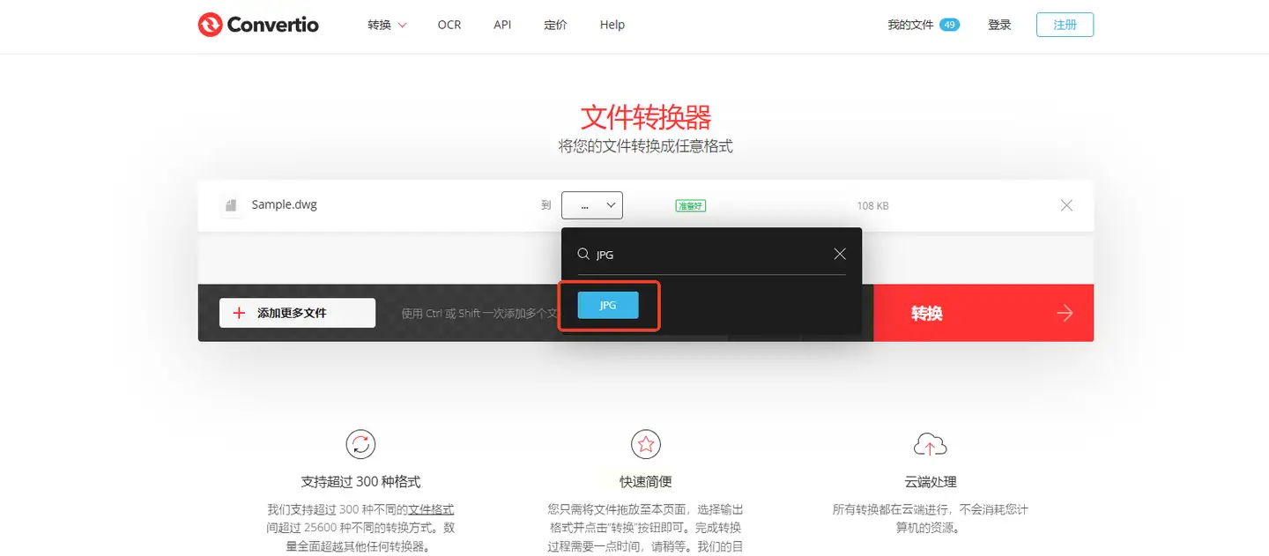
Task: Click the Convertio logo icon
Action: coord(211,25)
